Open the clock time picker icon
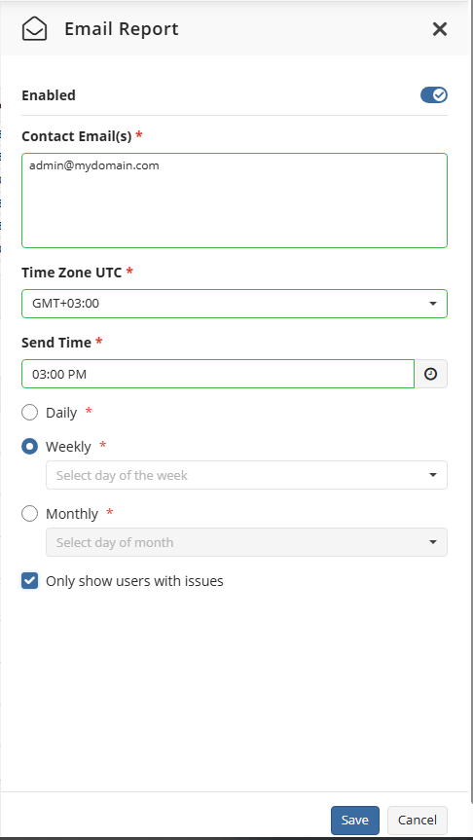The image size is (473, 840). point(431,374)
